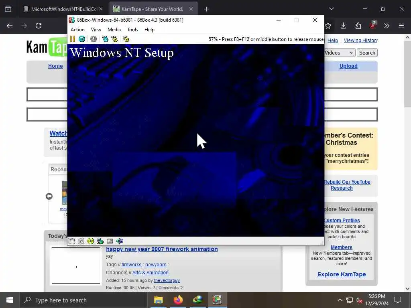
Task: Click the newyears tag link
Action: [x=156, y=265]
